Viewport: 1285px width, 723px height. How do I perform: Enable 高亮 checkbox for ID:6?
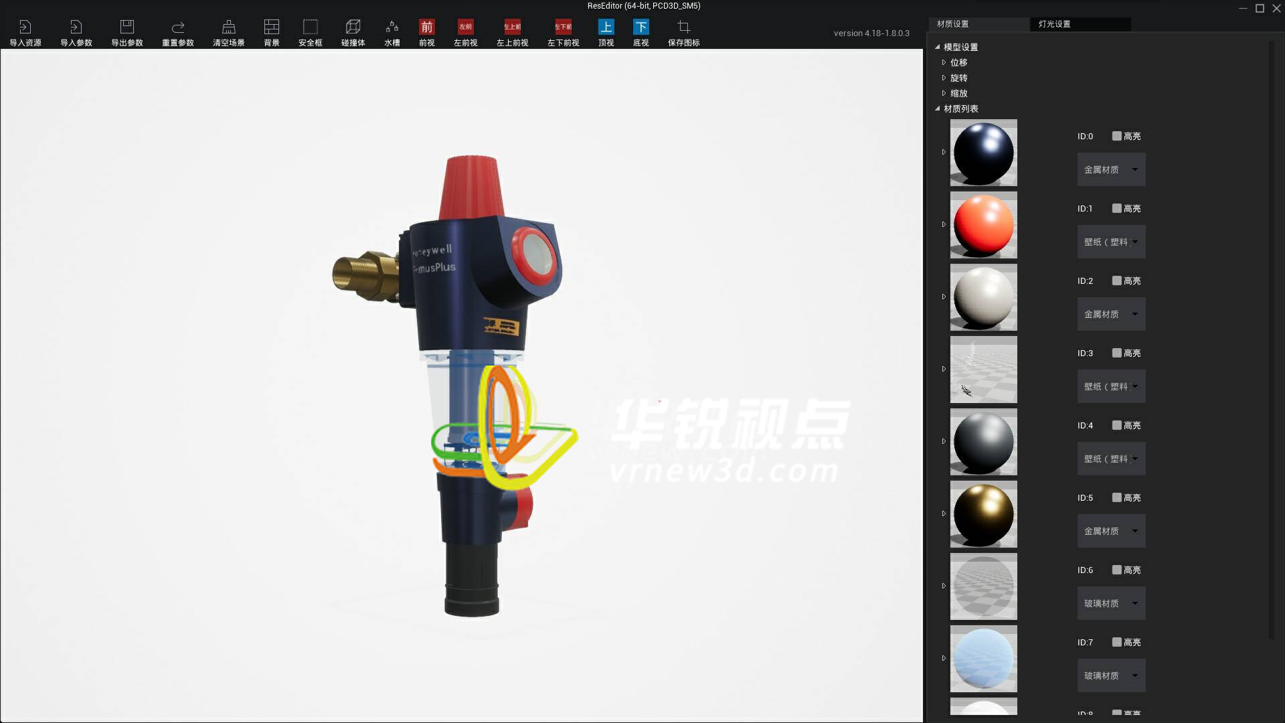pos(1116,570)
